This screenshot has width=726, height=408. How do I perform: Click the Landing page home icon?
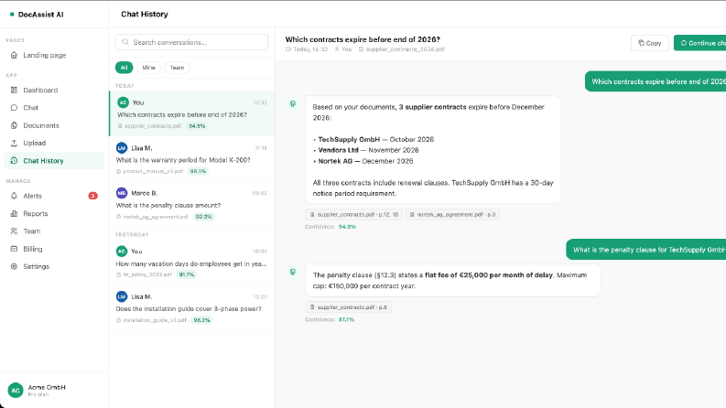click(x=14, y=55)
